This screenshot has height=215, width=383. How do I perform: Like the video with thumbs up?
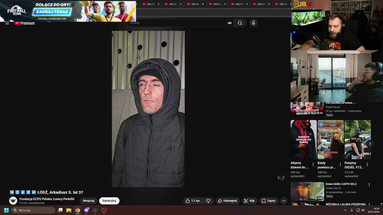pos(193,201)
